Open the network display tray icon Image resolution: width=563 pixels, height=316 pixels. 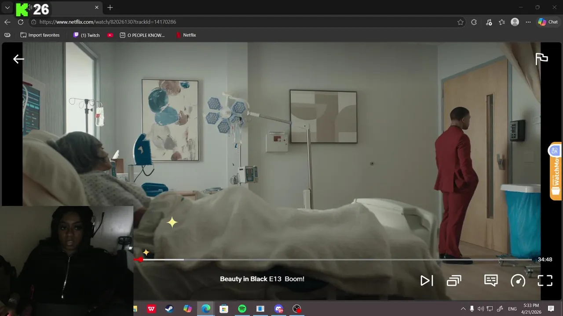(x=490, y=309)
